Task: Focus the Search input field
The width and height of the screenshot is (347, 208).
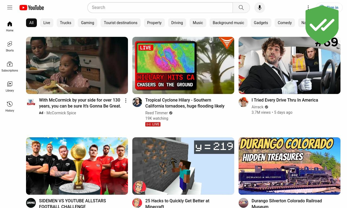Action: click(160, 8)
